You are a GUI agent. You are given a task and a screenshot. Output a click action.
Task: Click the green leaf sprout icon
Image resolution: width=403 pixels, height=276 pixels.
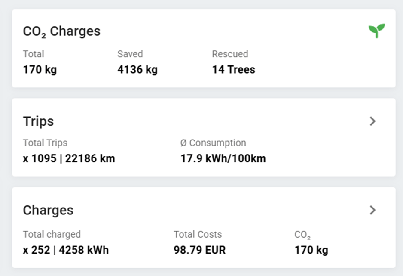coord(376,31)
